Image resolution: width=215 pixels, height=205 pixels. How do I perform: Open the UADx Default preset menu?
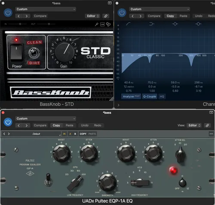click(x=36, y=134)
